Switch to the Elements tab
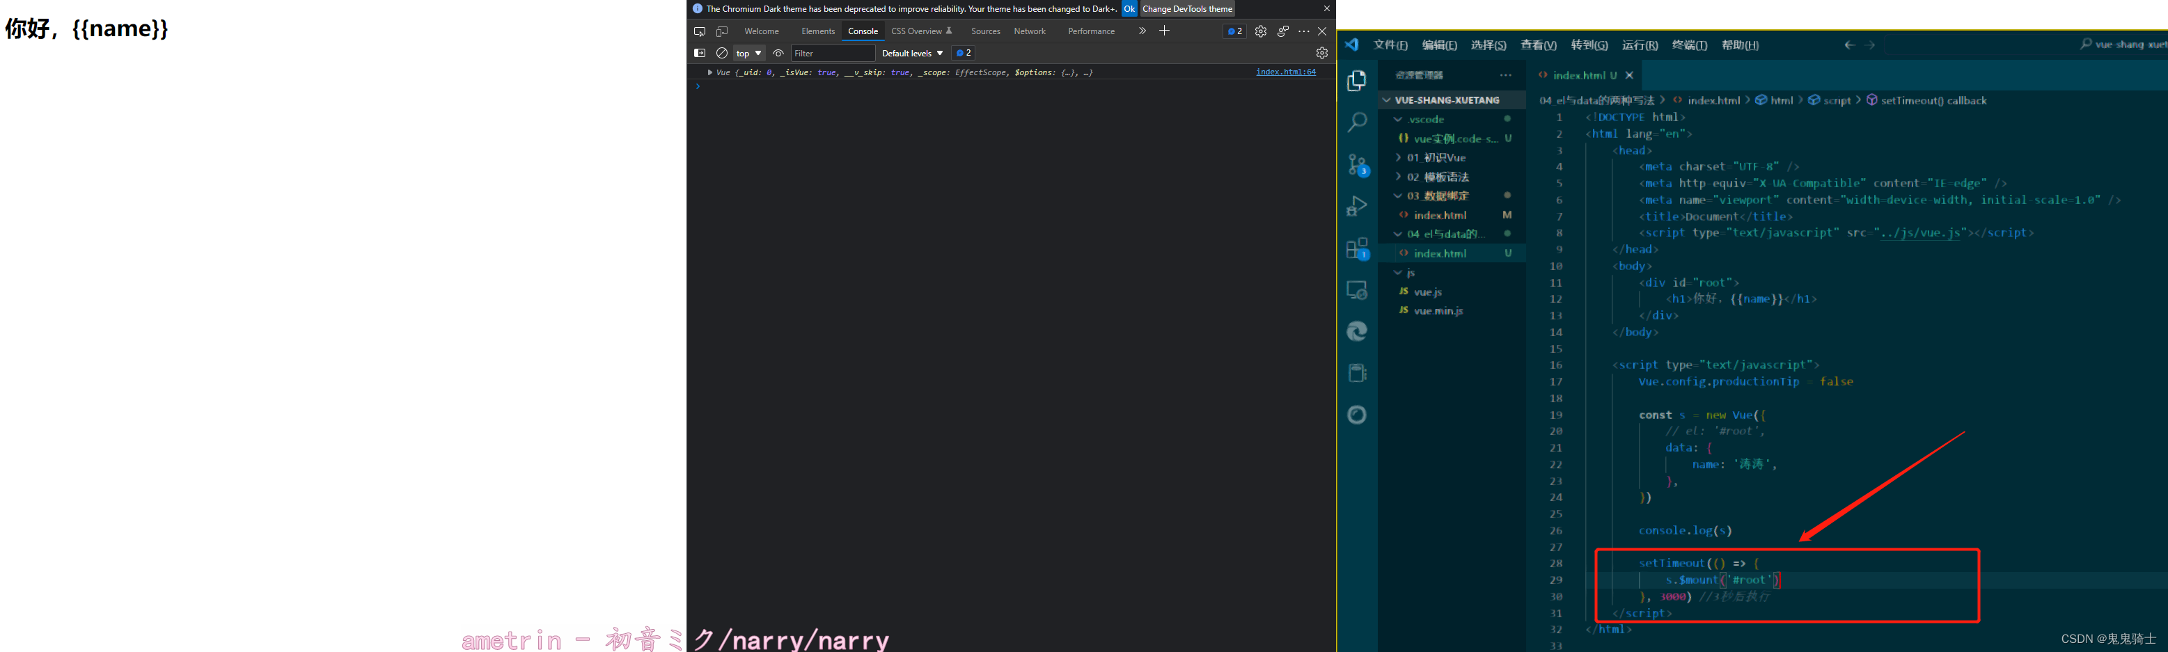Image resolution: width=2168 pixels, height=652 pixels. point(818,31)
